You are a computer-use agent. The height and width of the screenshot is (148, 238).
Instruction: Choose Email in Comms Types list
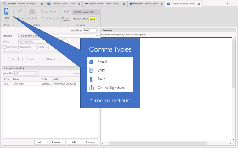102,62
